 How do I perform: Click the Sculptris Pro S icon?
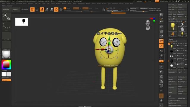click(61, 10)
